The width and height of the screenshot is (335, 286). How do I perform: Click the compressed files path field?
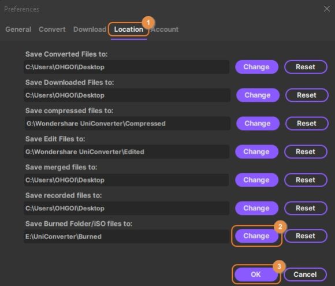click(127, 123)
